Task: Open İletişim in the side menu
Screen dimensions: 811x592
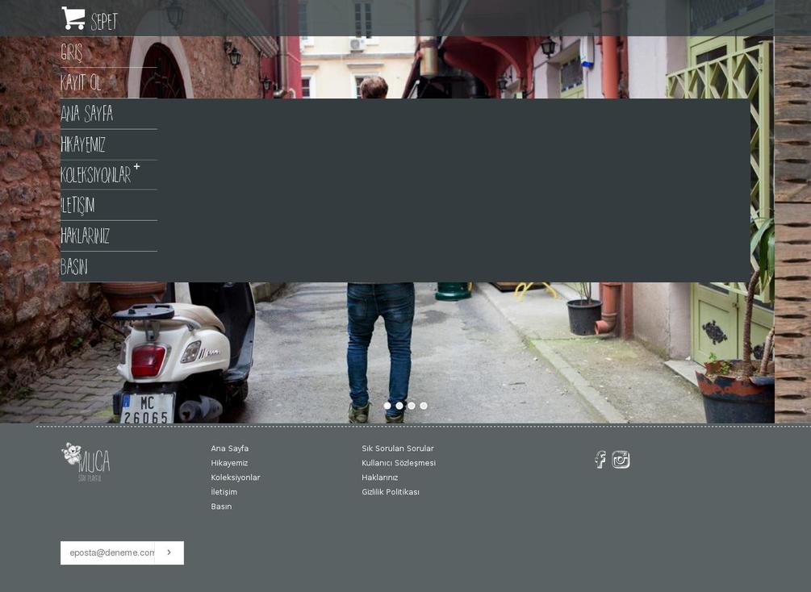Action: pos(77,205)
